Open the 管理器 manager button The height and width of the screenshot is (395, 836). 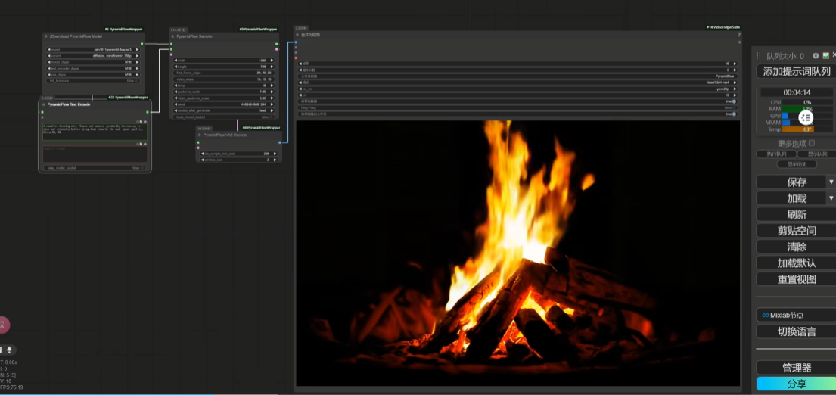click(x=796, y=367)
